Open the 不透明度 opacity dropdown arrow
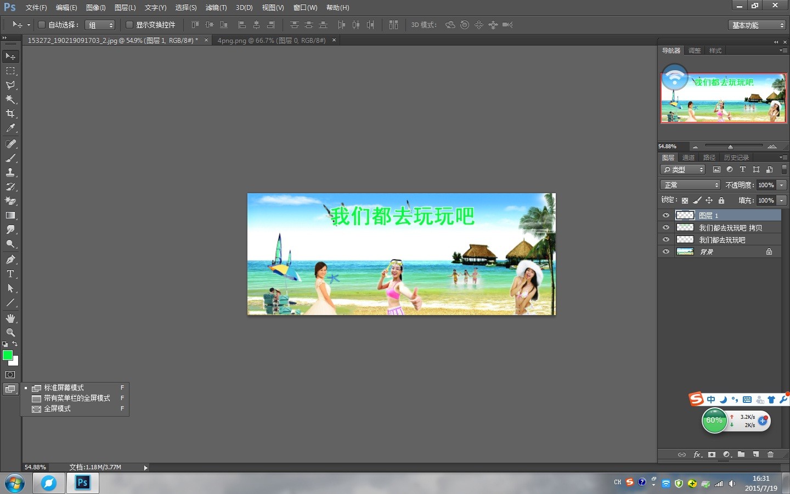The width and height of the screenshot is (790, 494). tap(782, 185)
